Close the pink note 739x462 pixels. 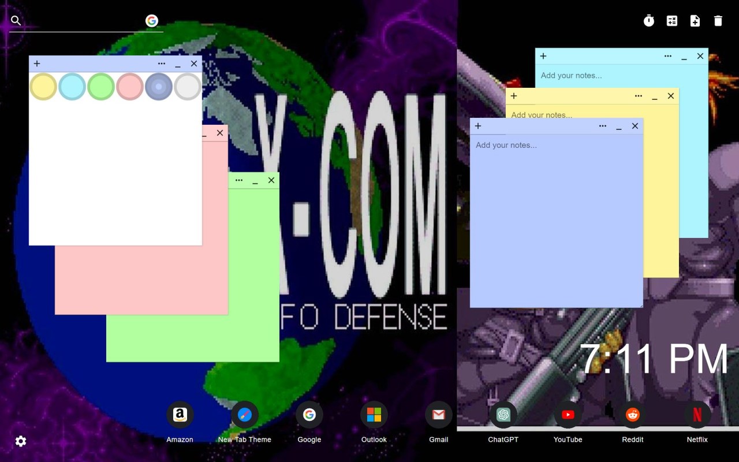(220, 133)
